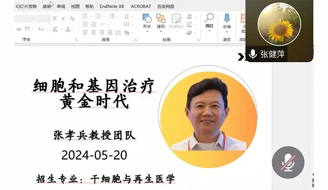
Task: Select the 张健萍 participant video tile
Action: click(279, 31)
